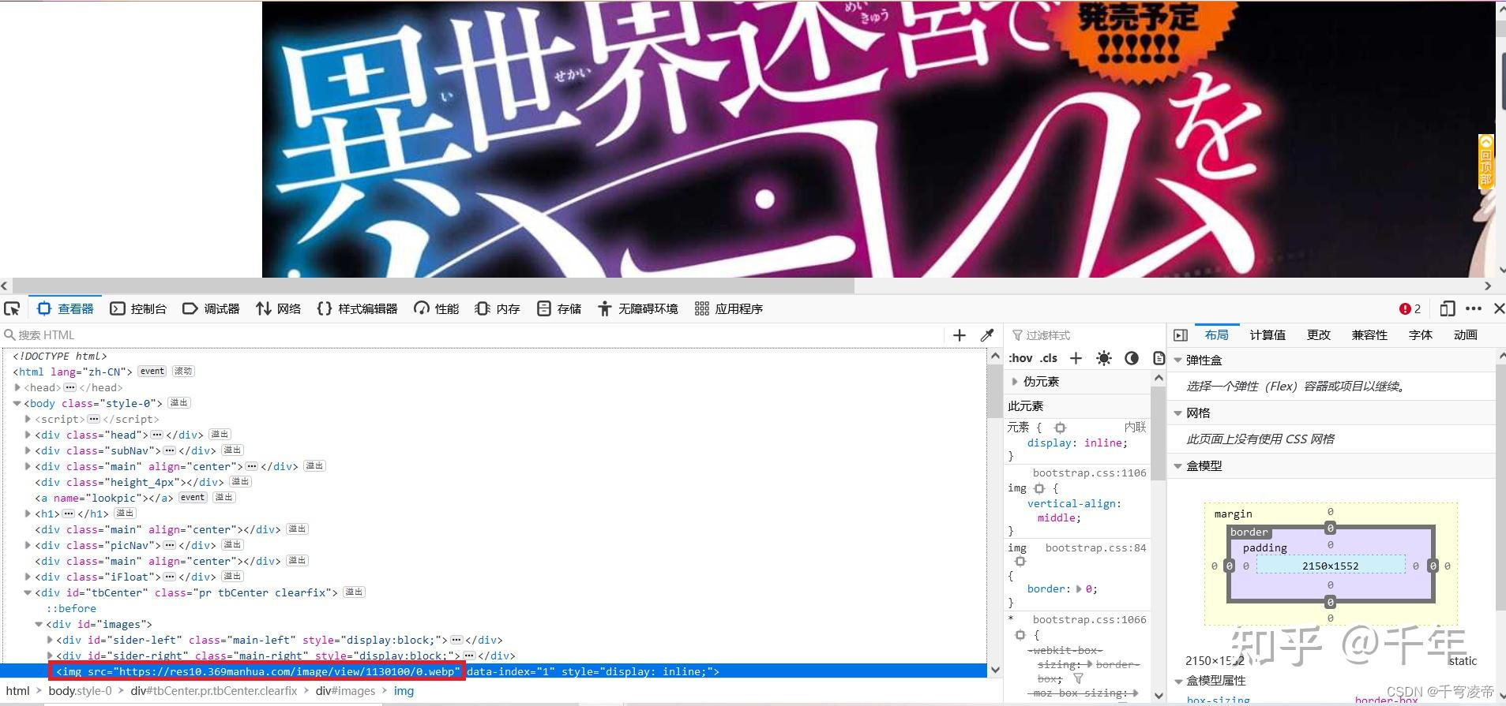This screenshot has height=706, width=1506.
Task: Toggle dark color scheme simulation
Action: [1132, 358]
